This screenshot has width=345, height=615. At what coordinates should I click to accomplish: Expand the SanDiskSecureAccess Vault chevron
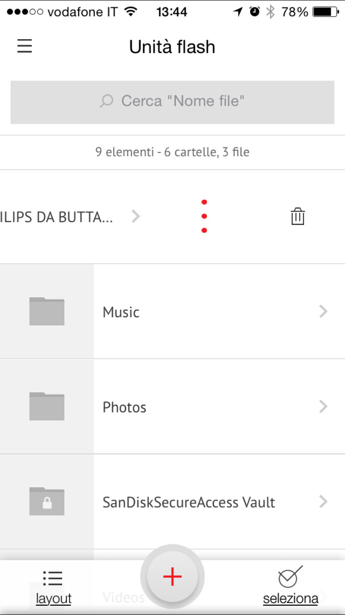323,502
